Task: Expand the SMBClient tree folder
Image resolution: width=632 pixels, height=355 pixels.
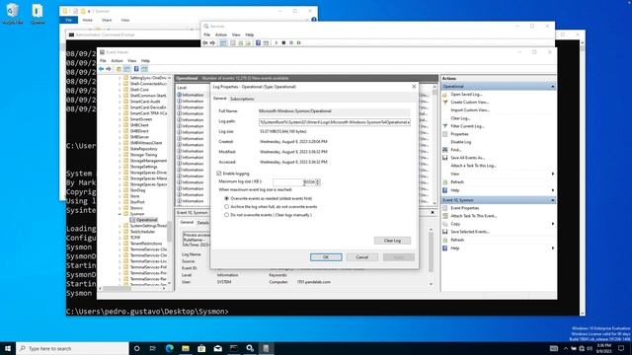Action: click(119, 125)
